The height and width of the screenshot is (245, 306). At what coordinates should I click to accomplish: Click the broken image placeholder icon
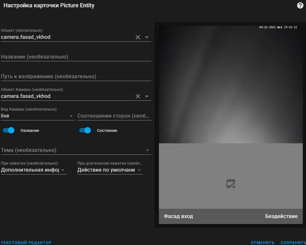[231, 184]
